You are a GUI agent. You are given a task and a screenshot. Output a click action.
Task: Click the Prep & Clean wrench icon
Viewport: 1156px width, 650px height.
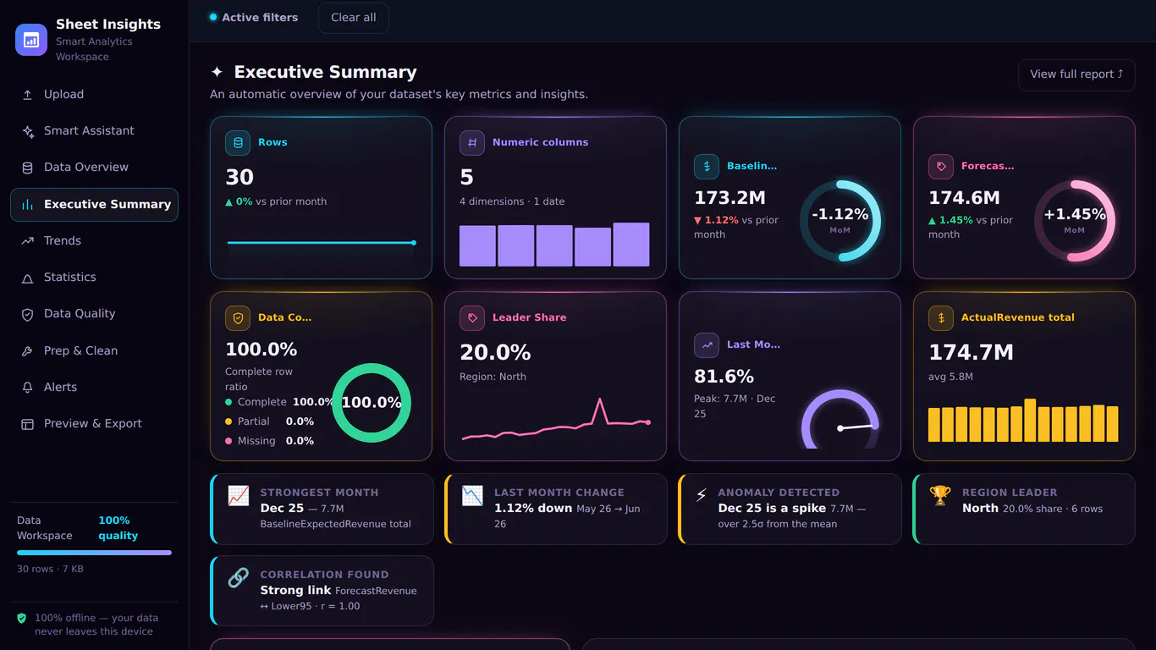point(28,351)
